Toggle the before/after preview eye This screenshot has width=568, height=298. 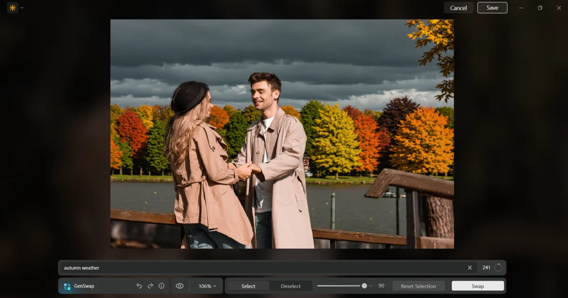[x=179, y=286]
